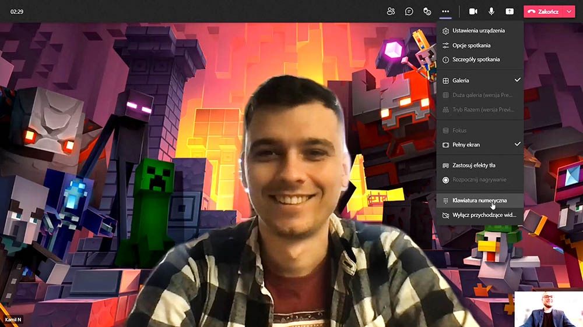End the call with Zakończ
The image size is (583, 327).
click(543, 12)
